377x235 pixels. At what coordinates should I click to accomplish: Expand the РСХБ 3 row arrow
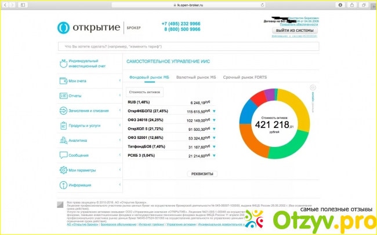[x=213, y=156]
